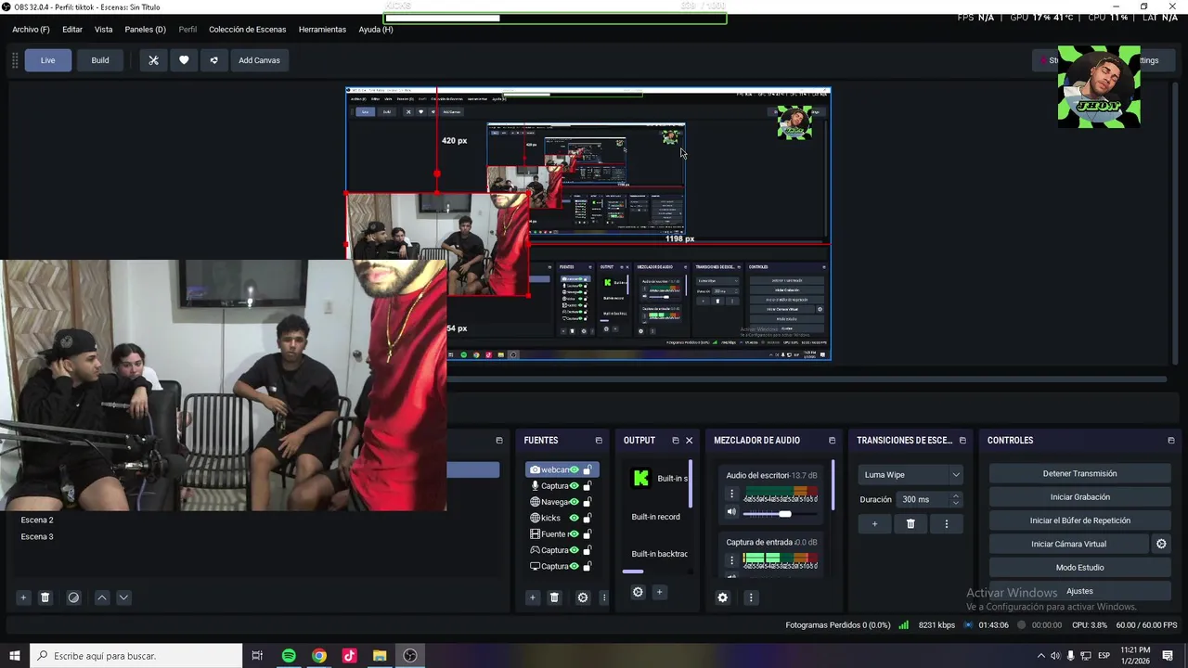Screen dimensions: 1188x668
Task: Delete the selected source with the Fuentes trash icon
Action: point(554,597)
